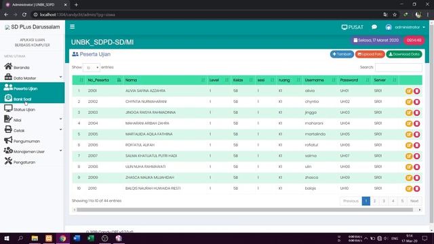
Task: Expand the Data Master menu
Action: pos(33,78)
